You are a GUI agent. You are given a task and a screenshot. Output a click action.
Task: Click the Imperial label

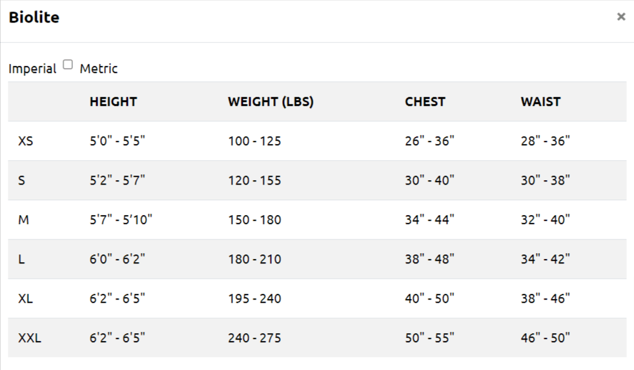click(x=32, y=68)
